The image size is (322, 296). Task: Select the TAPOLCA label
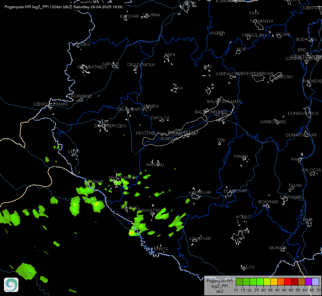point(160,118)
